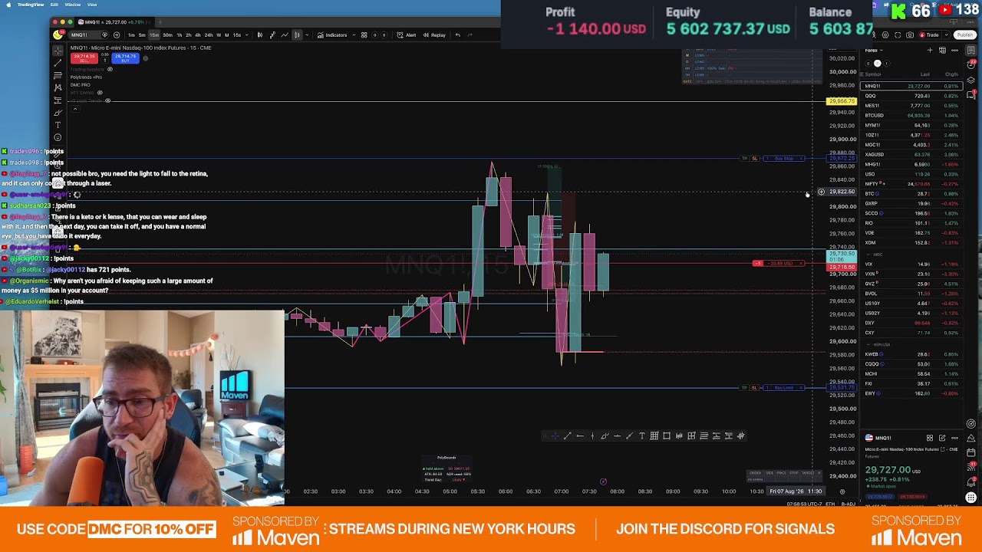Image resolution: width=982 pixels, height=552 pixels.
Task: Click the blue BUY price button
Action: pos(125,58)
